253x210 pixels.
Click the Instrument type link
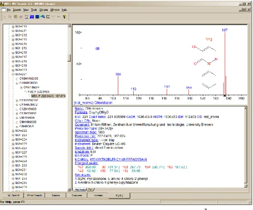click(86, 140)
